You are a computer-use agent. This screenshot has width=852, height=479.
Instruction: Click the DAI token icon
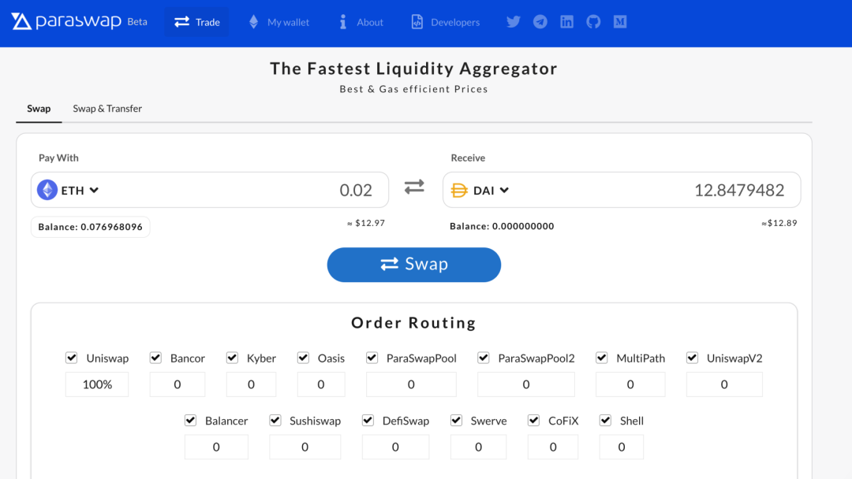(x=459, y=190)
